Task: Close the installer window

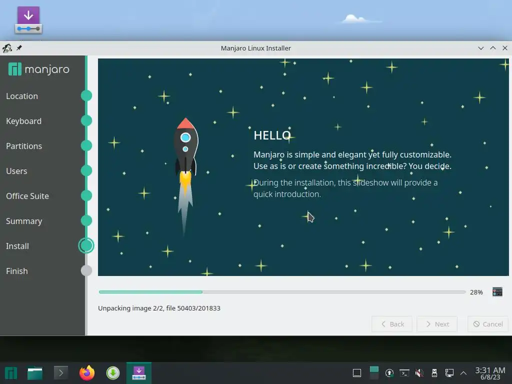Action: click(505, 48)
